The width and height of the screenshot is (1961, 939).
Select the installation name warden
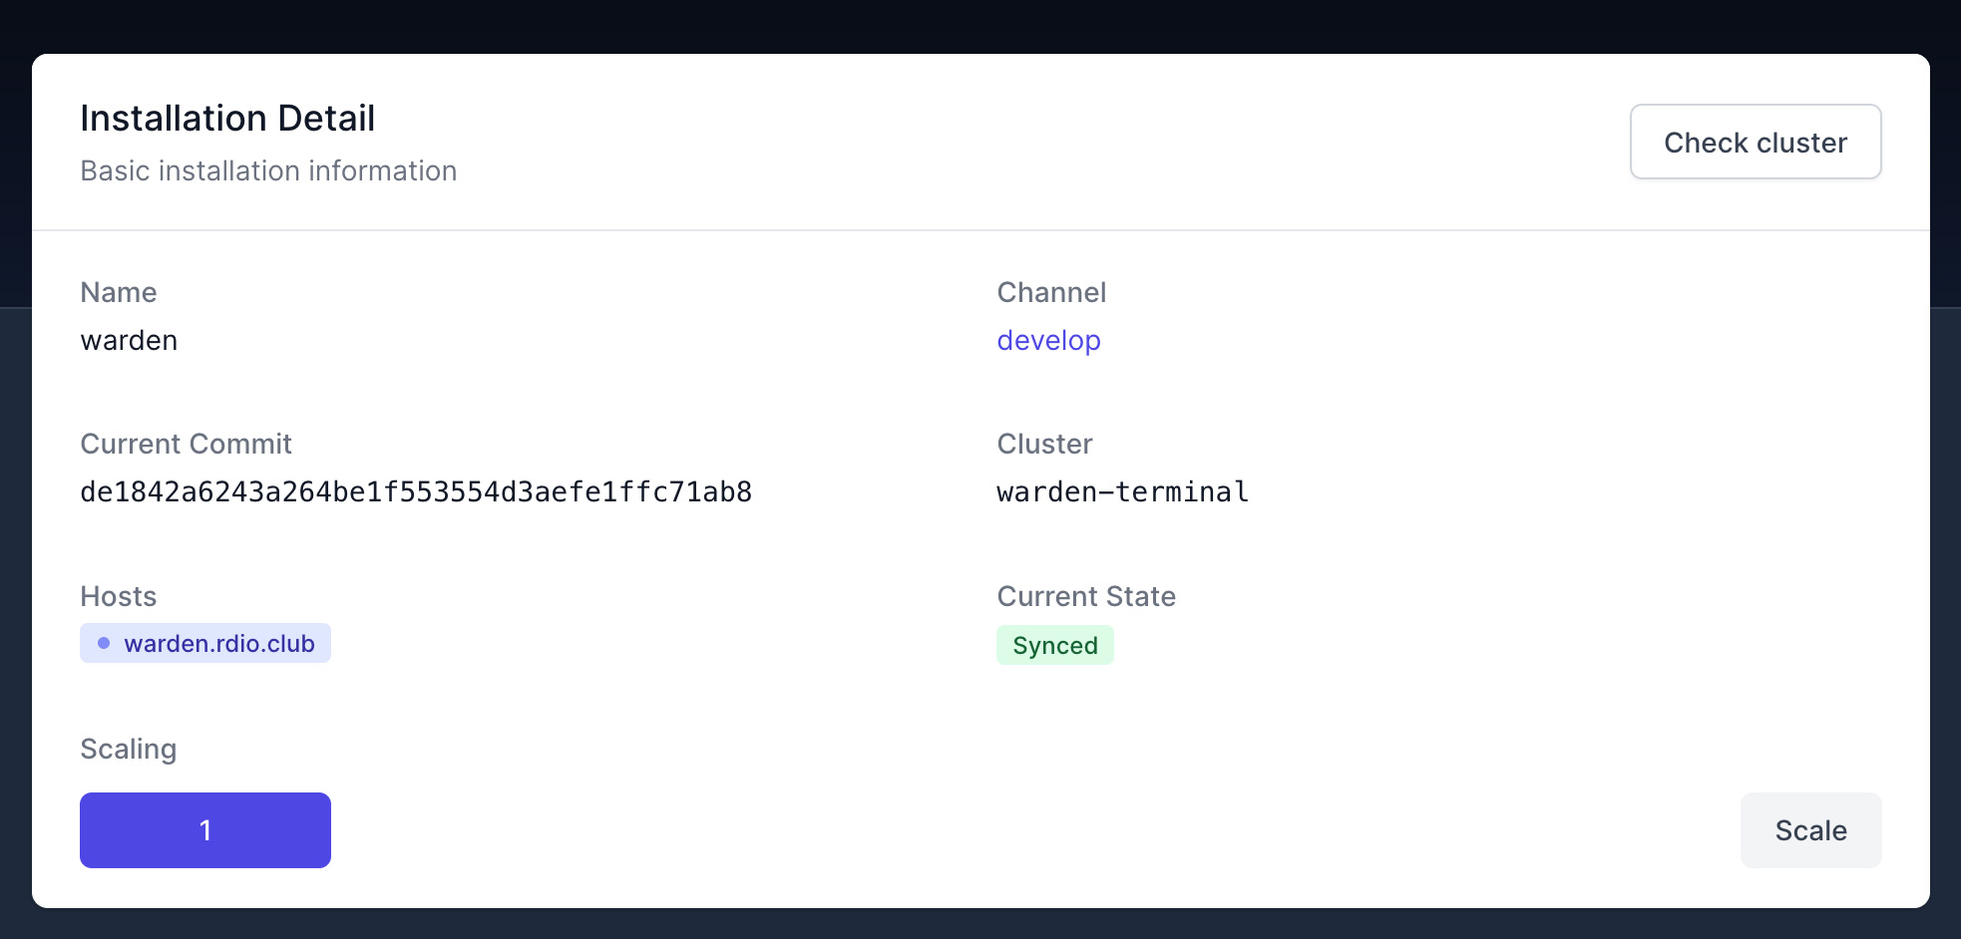tap(129, 340)
